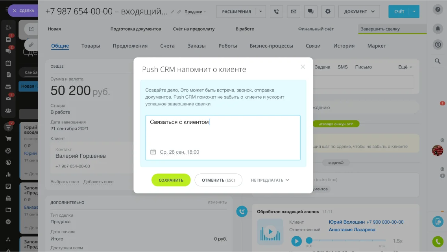The image size is (447, 252).
Task: Open the notifications bell on the right panel
Action: pyautogui.click(x=438, y=28)
